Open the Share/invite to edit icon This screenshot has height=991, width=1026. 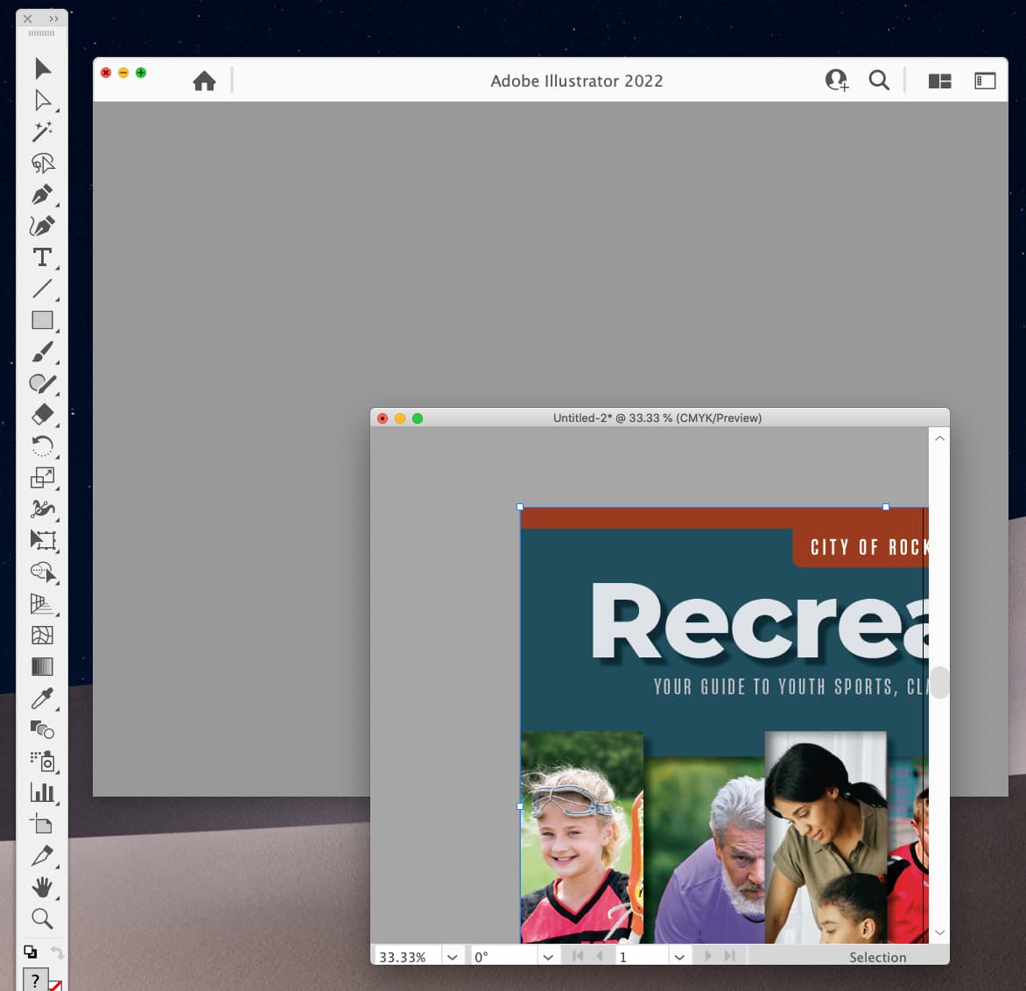coord(836,81)
